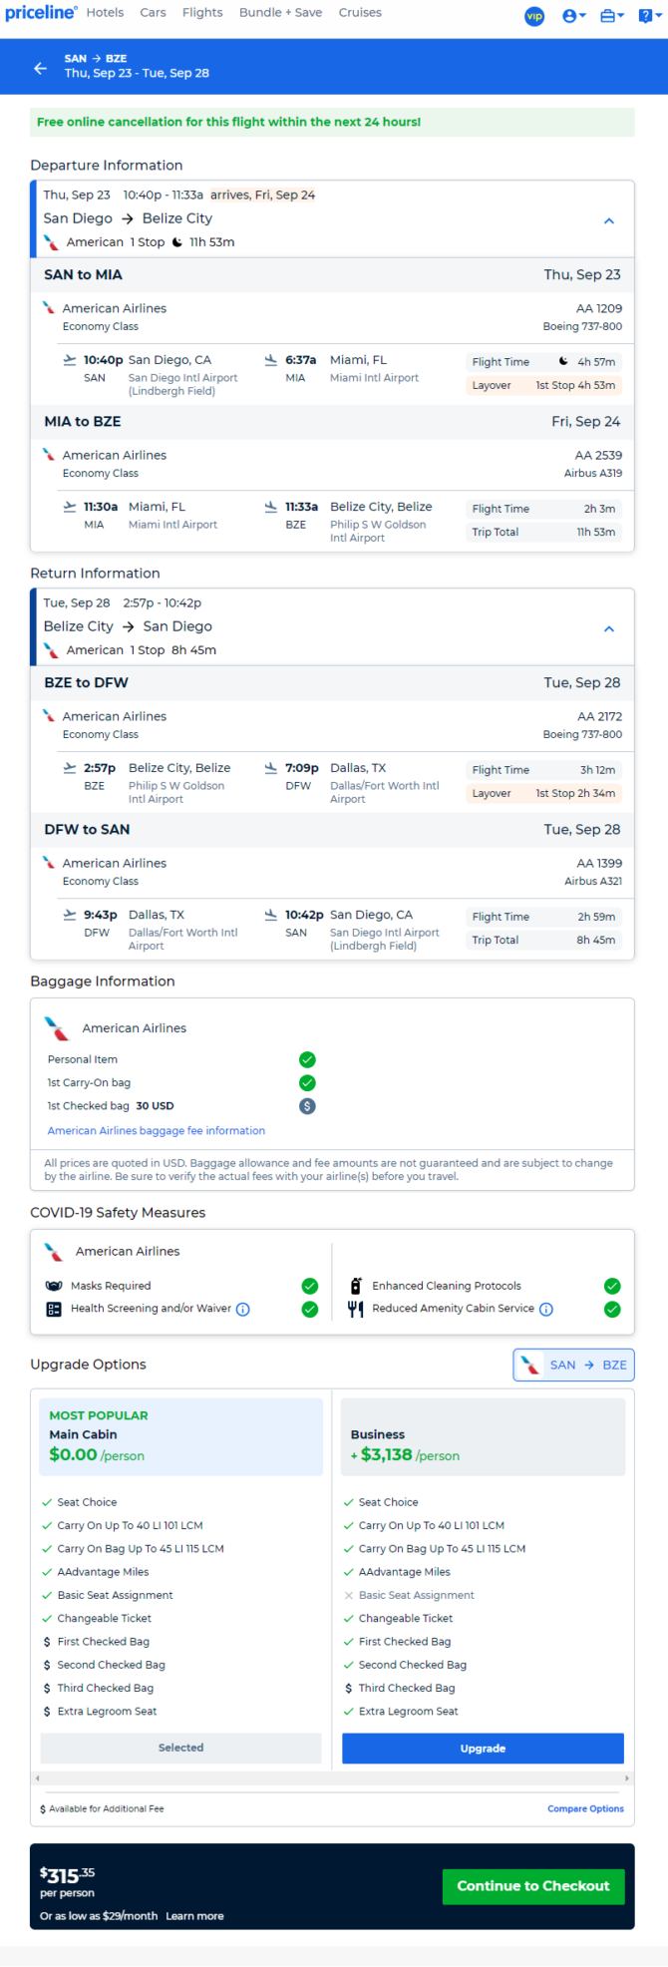Image resolution: width=668 pixels, height=1967 pixels.
Task: Click the dollar icon for 1st Checked bag
Action: [x=307, y=1106]
